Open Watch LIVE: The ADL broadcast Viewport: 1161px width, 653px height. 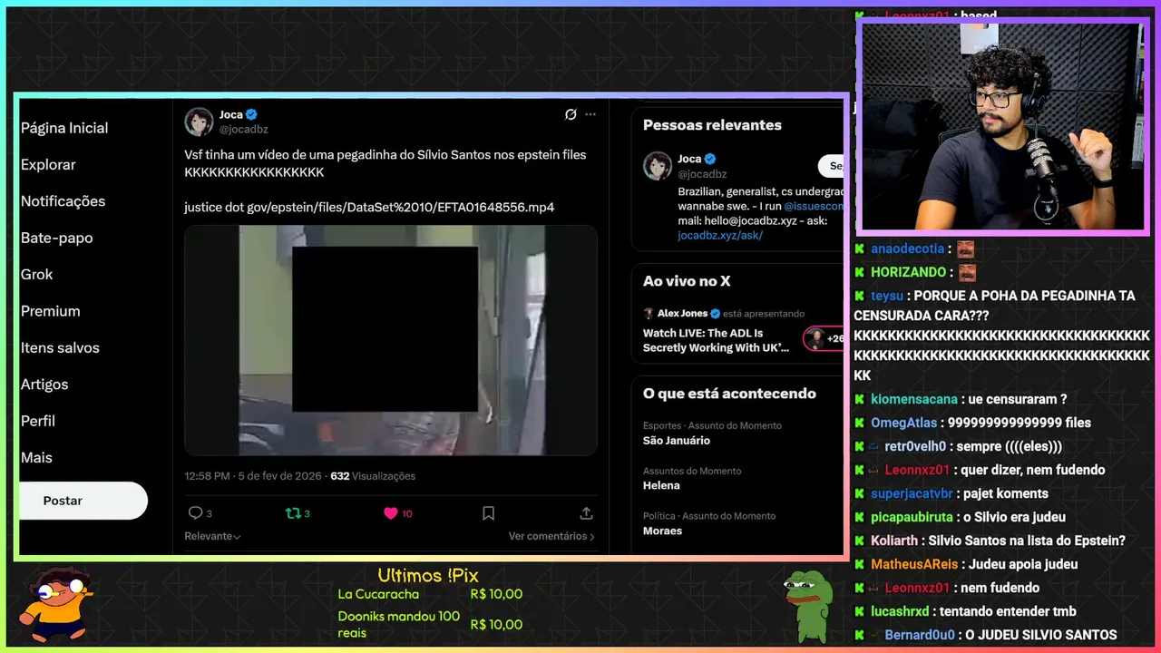click(716, 340)
